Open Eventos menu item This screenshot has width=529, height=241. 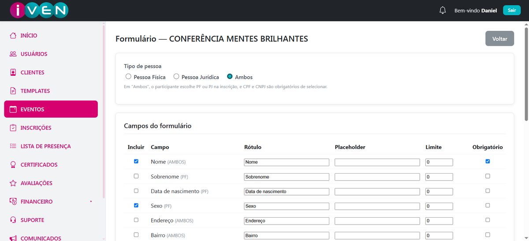51,109
